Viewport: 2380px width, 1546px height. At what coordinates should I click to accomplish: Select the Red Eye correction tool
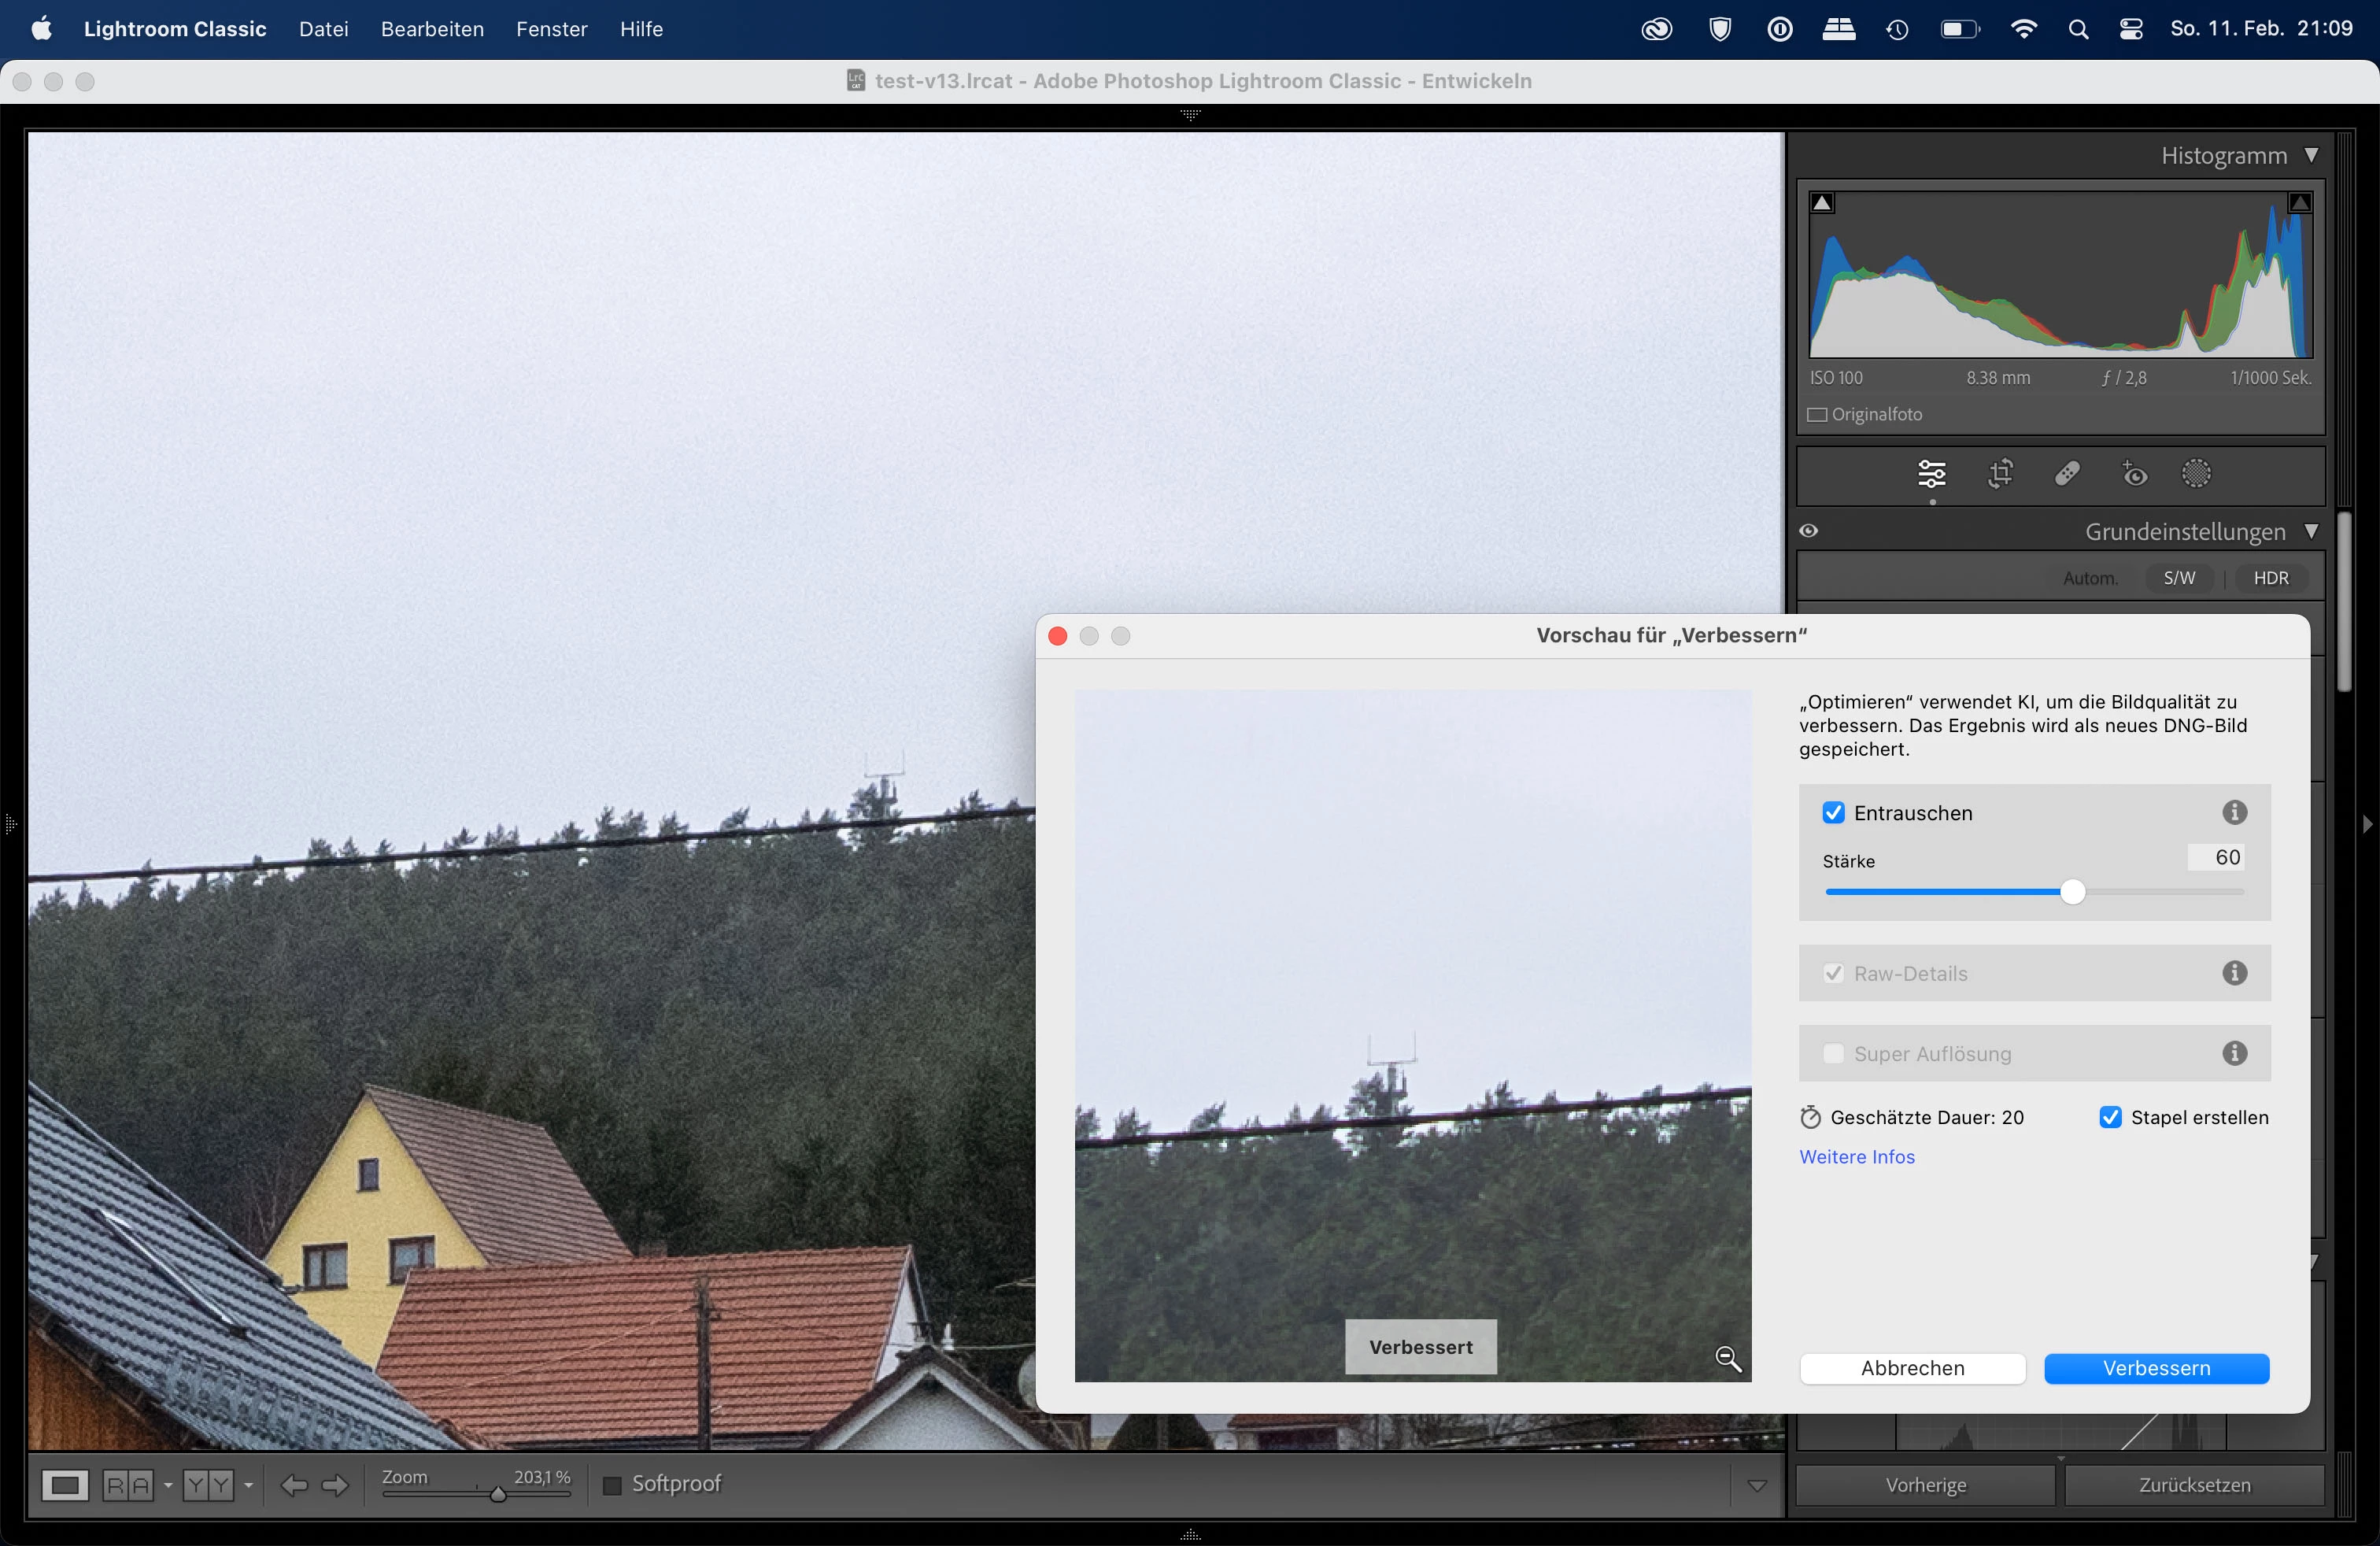point(2134,474)
